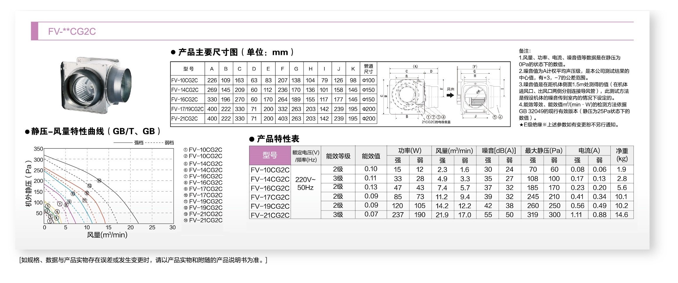Select the ventilation fan product photo
The width and height of the screenshot is (678, 283).
point(96,86)
